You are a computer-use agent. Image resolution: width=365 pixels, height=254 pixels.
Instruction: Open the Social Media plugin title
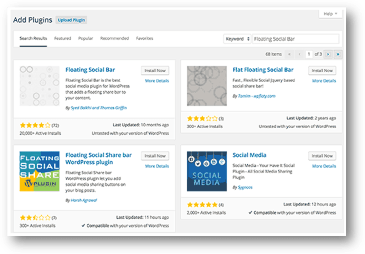[249, 155]
